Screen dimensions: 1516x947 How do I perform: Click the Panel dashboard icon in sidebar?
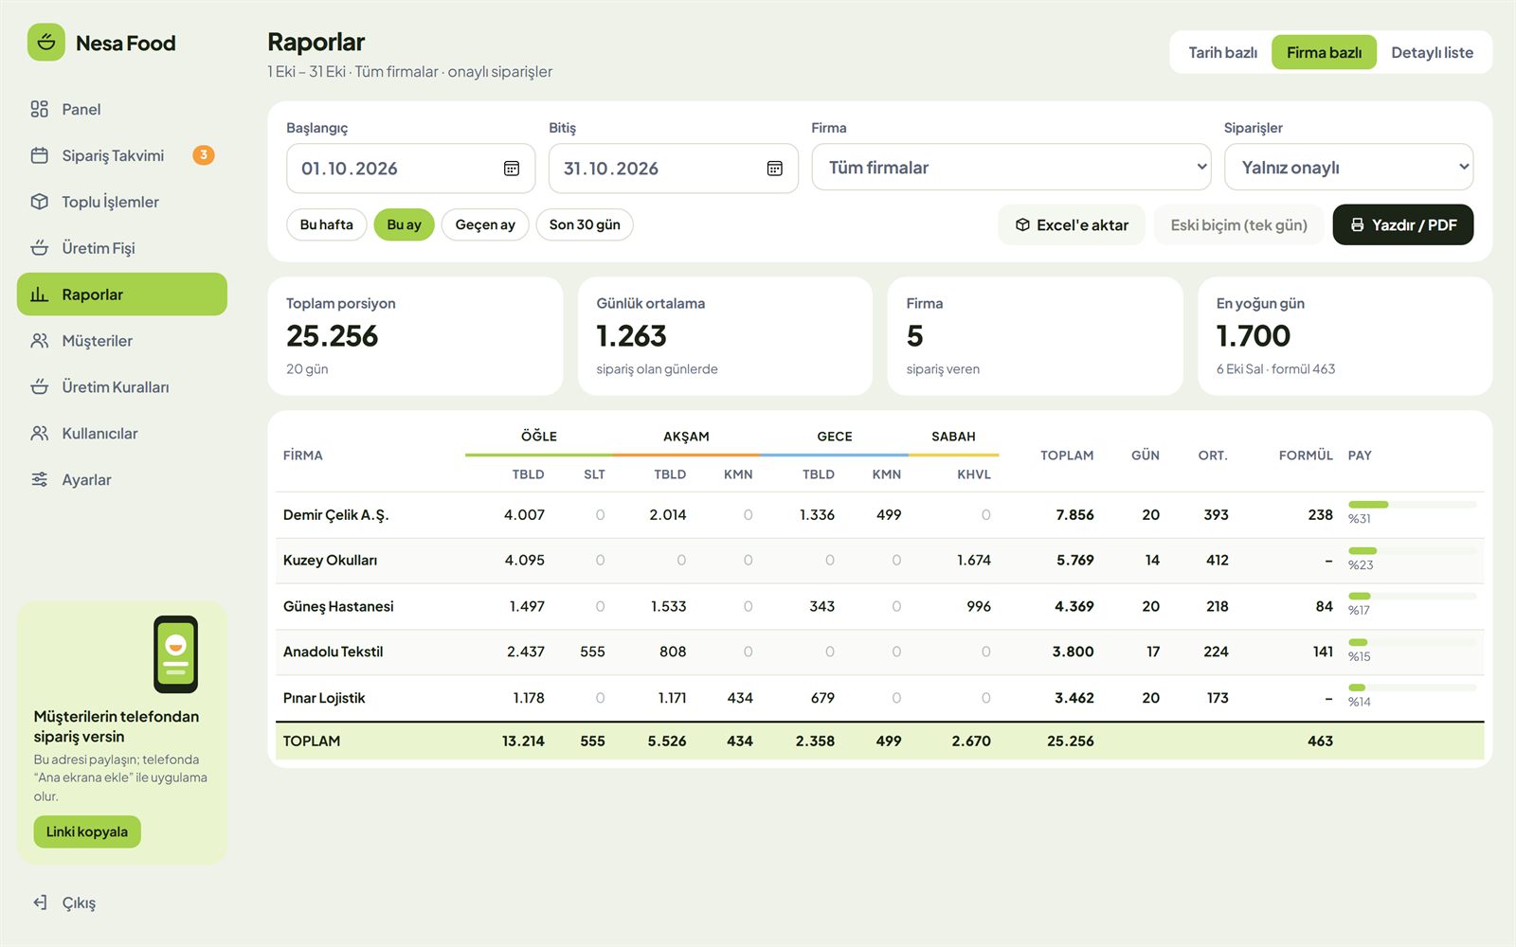point(39,109)
